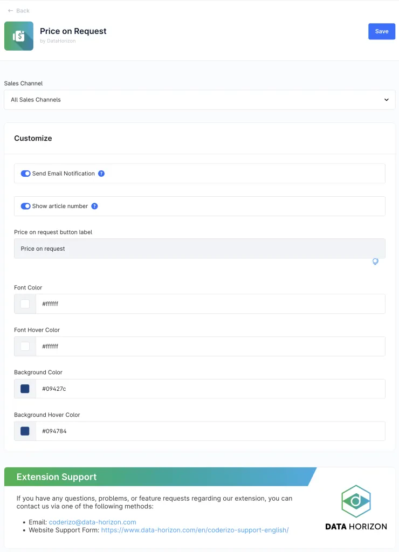Open the Website Support Form link

tap(195, 530)
